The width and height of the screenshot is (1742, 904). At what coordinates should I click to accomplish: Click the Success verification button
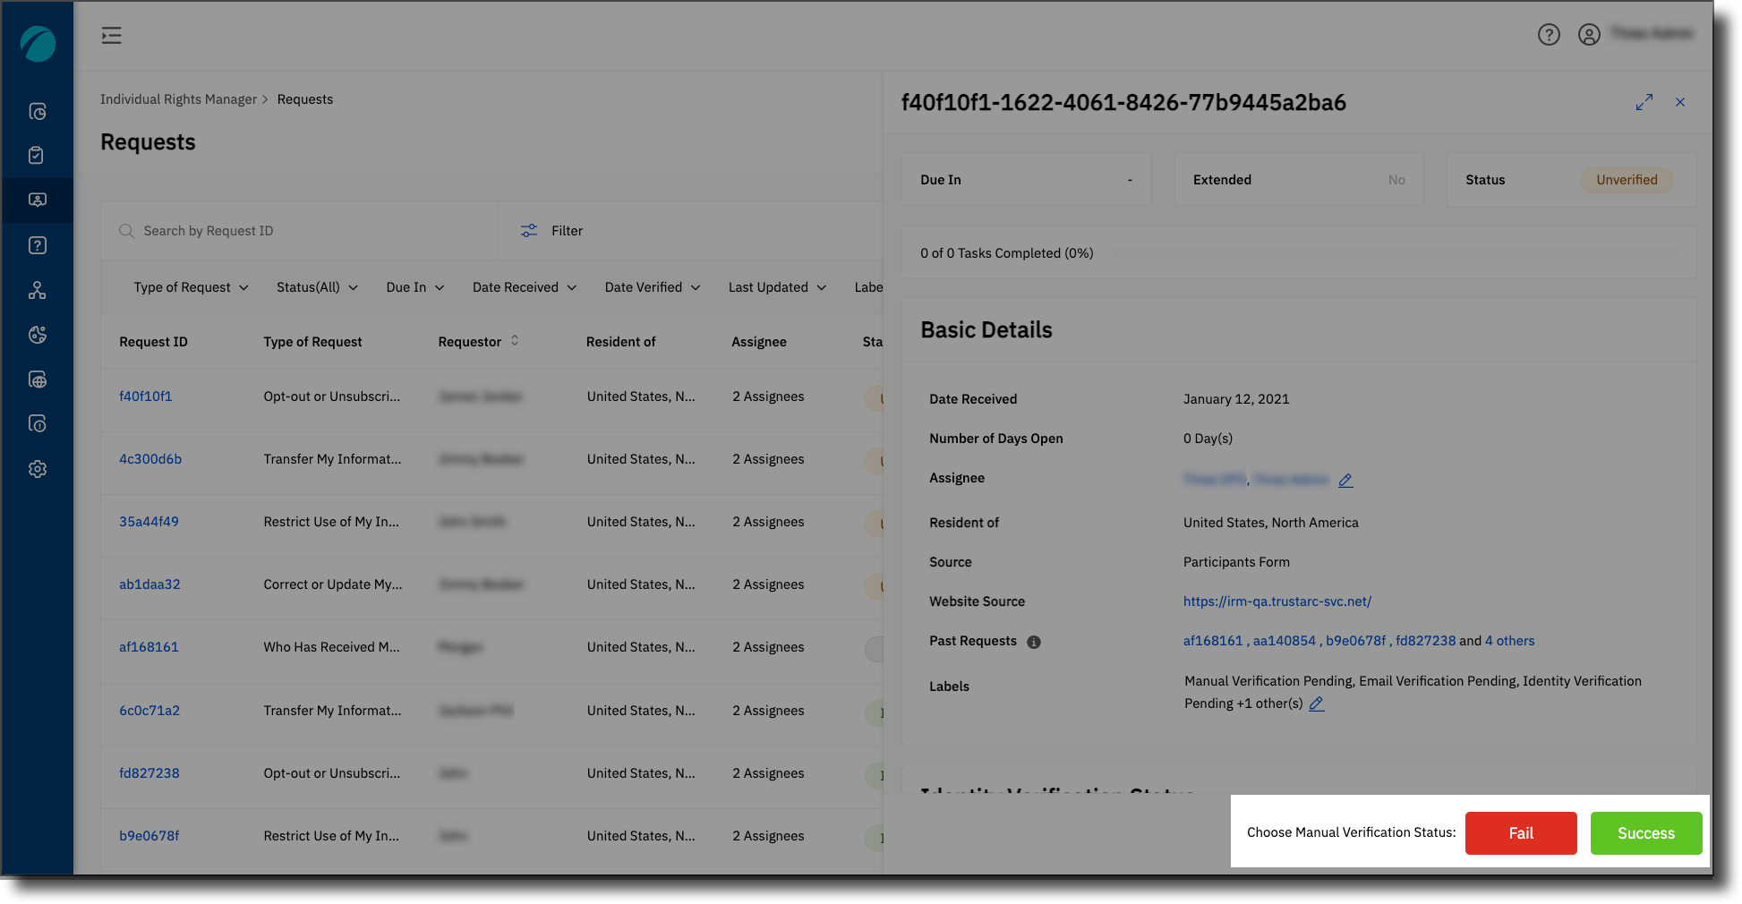click(x=1646, y=833)
